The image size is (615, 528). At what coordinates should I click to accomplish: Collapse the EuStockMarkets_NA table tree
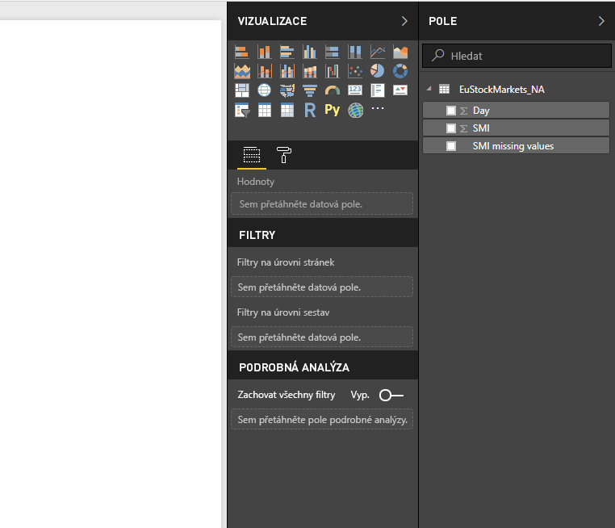[429, 89]
